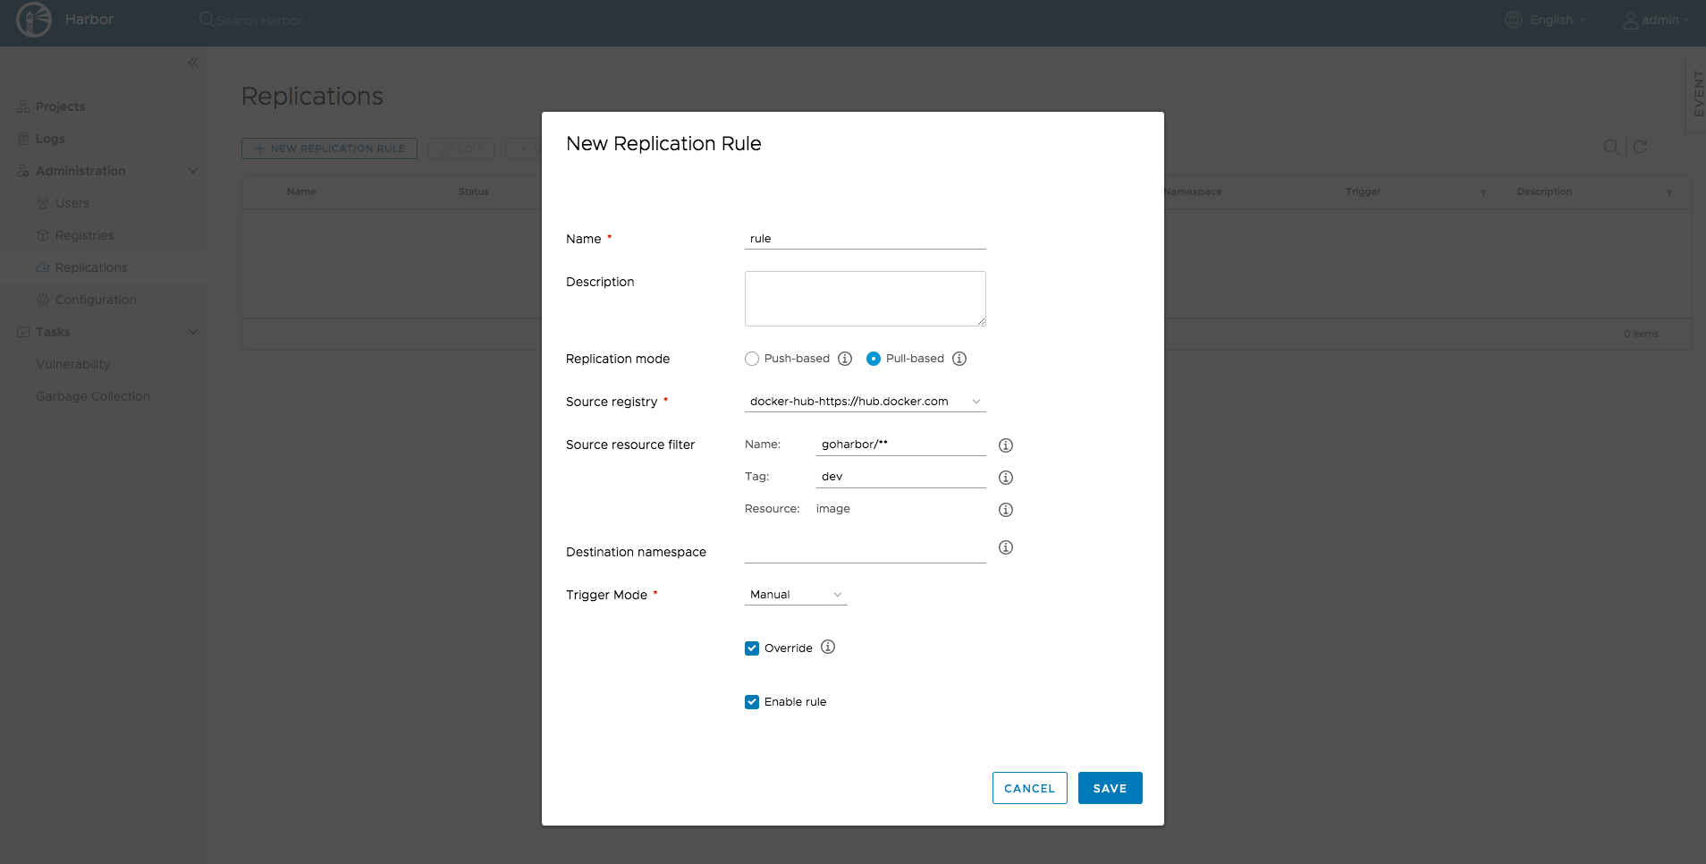The width and height of the screenshot is (1706, 864).
Task: Click the CANCEL button
Action: [x=1029, y=788]
